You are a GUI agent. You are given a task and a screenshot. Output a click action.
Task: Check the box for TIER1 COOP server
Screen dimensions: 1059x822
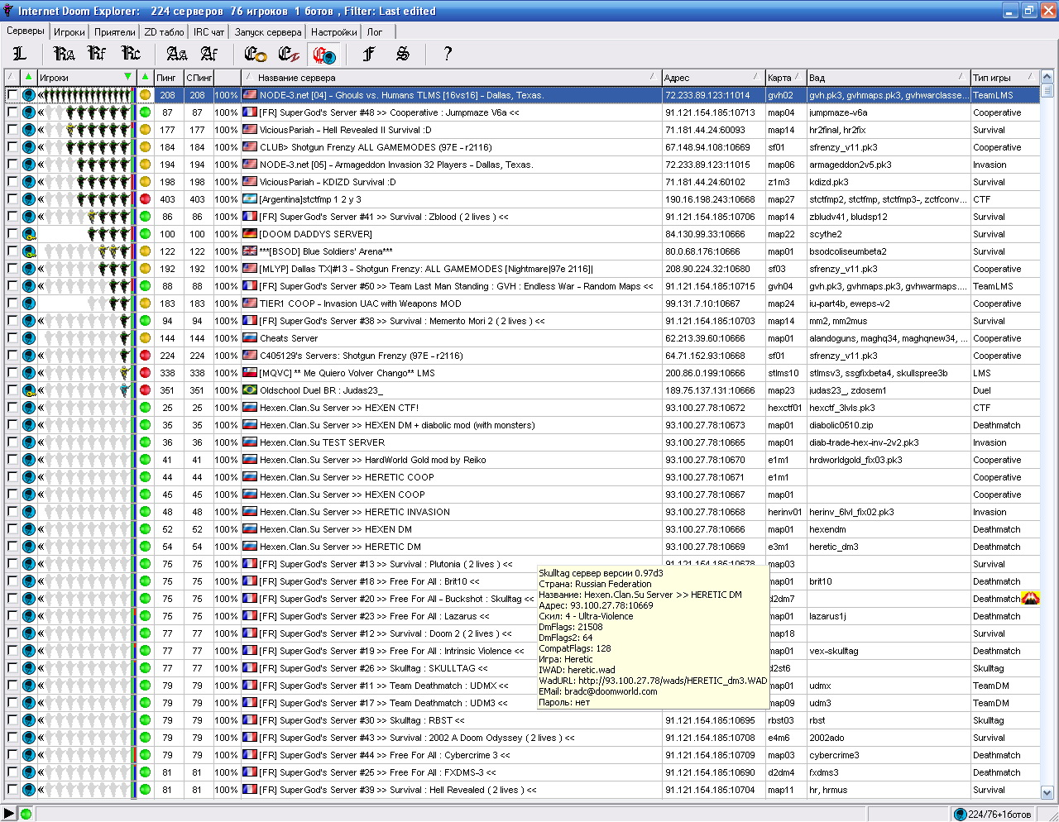coord(12,303)
